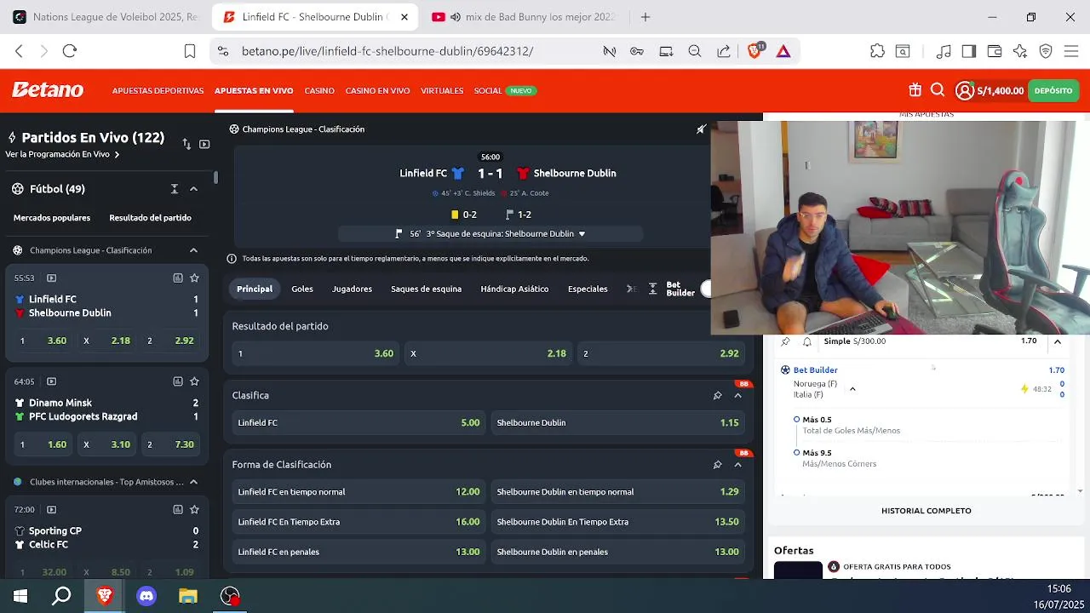The image size is (1090, 613).
Task: Click the sort arrows icon next to Partidos En Vivo
Action: click(x=186, y=144)
